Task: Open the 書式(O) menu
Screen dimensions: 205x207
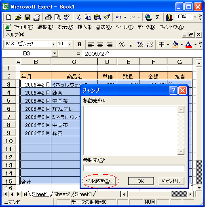Action: (x=104, y=27)
